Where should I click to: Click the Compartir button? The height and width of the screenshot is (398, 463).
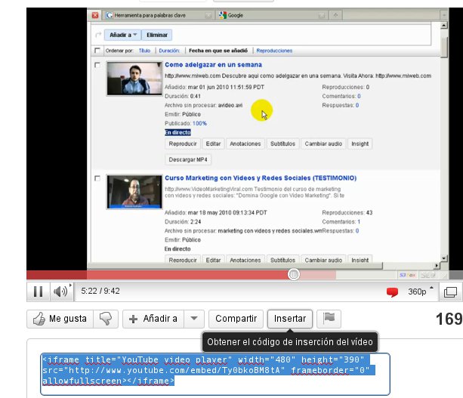point(236,319)
